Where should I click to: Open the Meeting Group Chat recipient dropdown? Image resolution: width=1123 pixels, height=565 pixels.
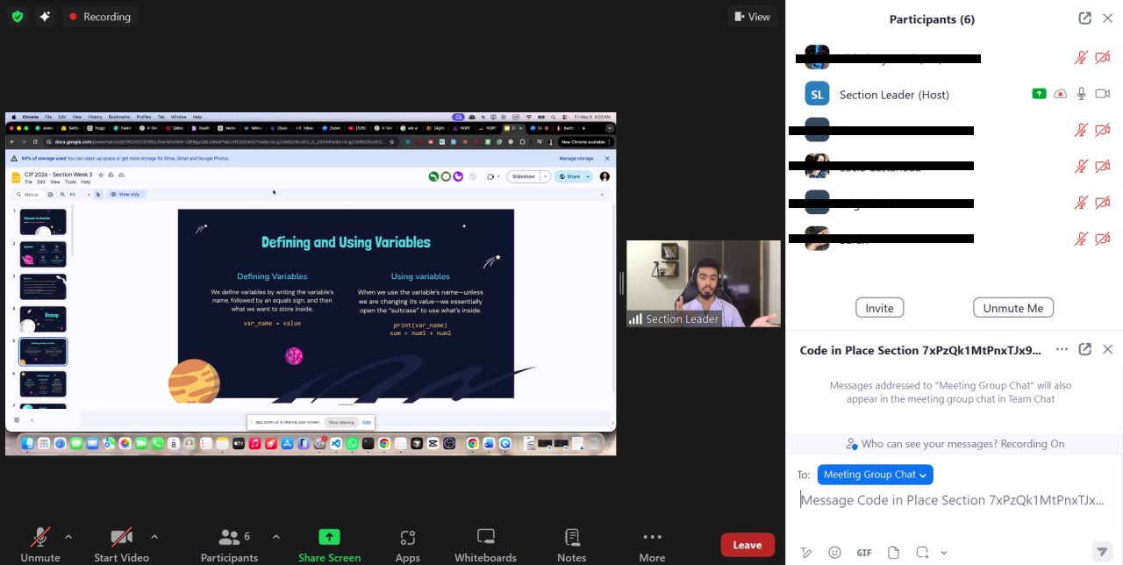coord(875,475)
